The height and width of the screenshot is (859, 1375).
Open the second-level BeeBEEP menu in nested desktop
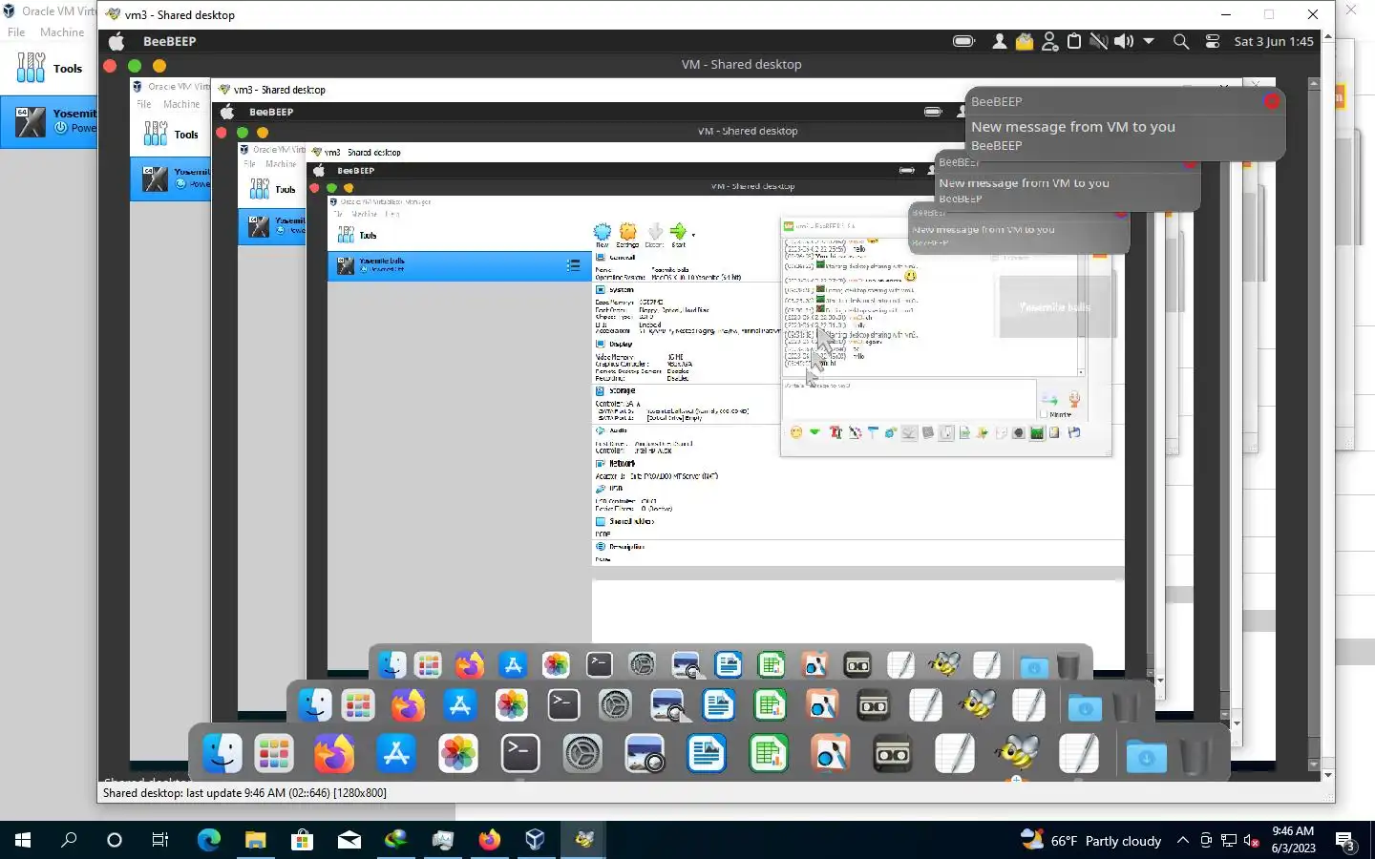271,112
